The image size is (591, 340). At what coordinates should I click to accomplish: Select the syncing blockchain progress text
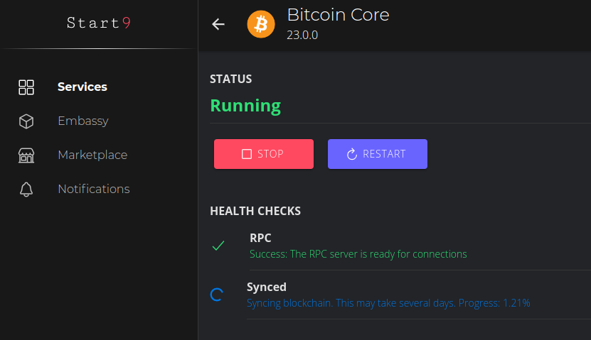tap(388, 303)
